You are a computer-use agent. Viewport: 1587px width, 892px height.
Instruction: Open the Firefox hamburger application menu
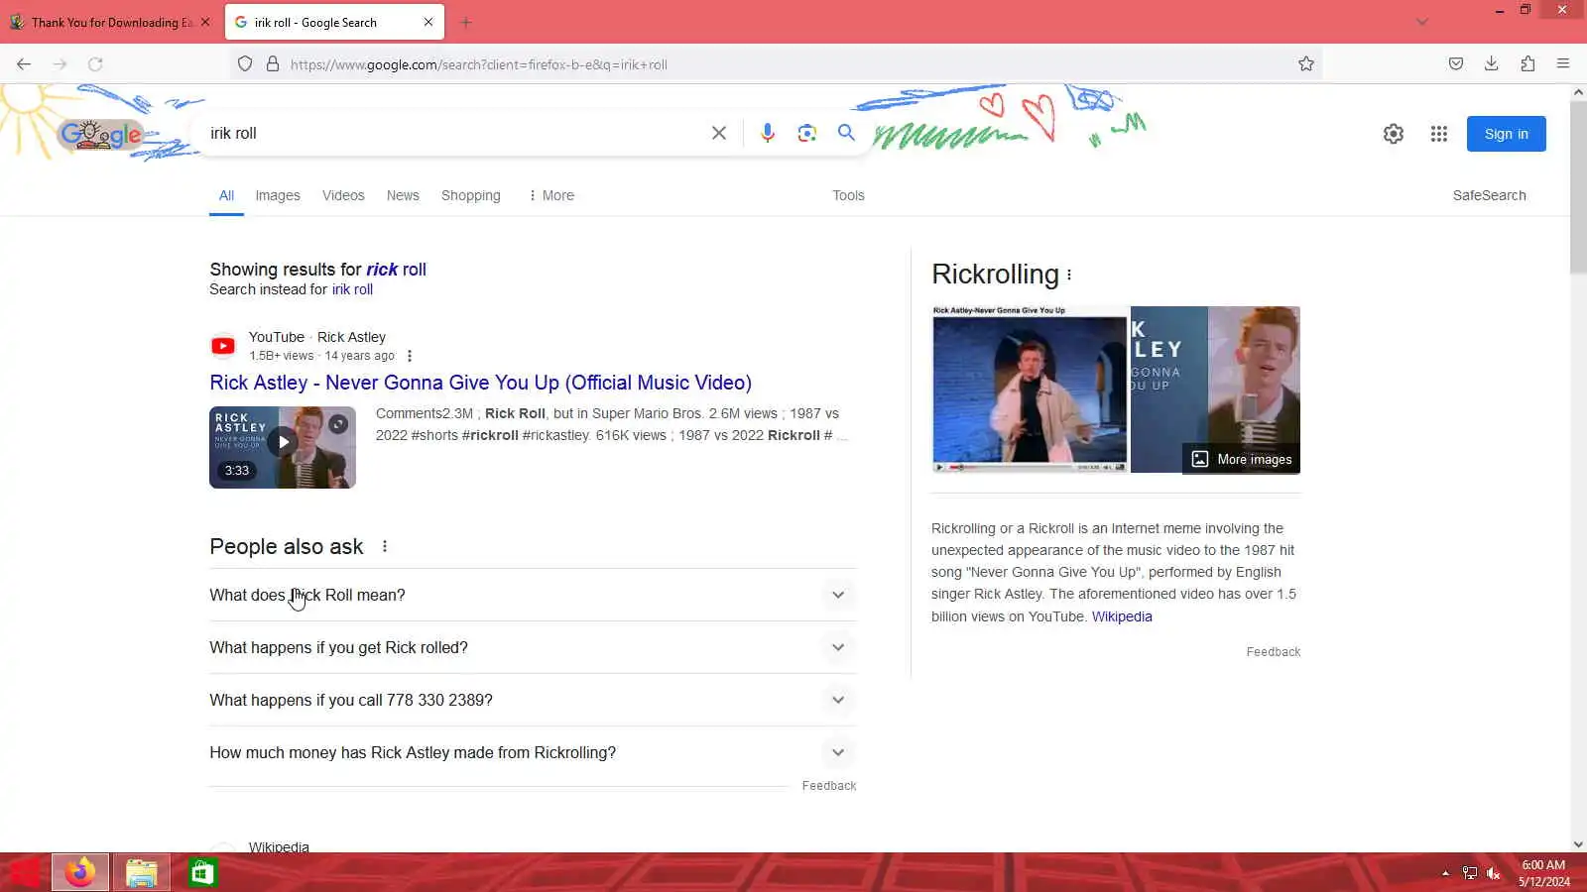(1563, 64)
